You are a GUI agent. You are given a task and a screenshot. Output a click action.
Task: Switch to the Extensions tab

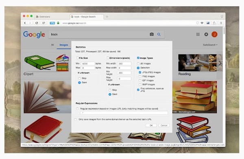coord(45,17)
